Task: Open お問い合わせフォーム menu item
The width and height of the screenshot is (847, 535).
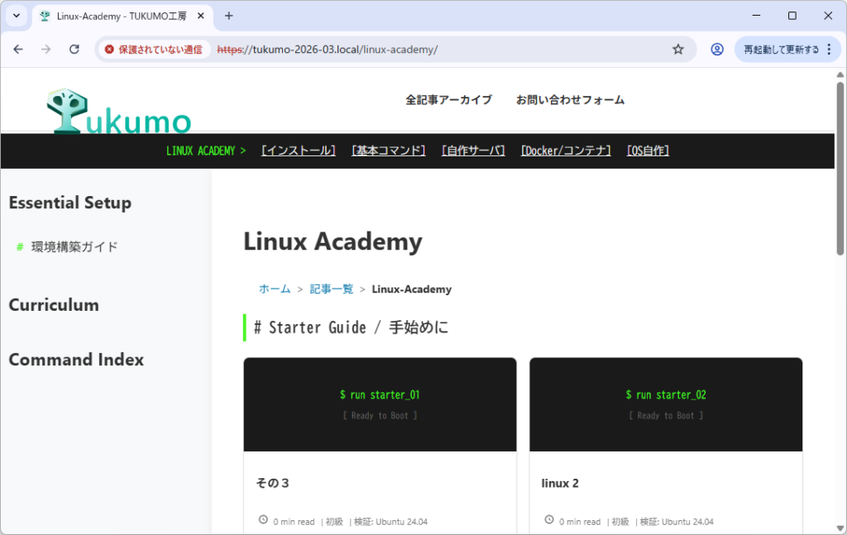Action: coord(570,100)
